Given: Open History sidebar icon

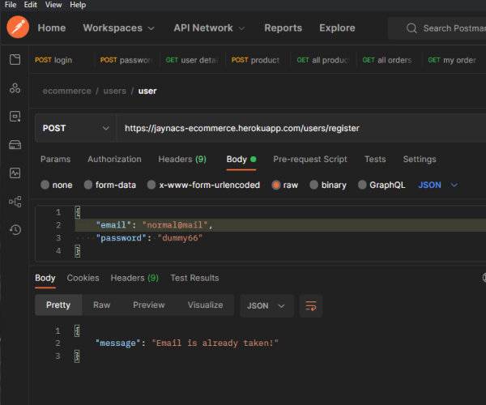Looking at the screenshot, I should (x=15, y=229).
